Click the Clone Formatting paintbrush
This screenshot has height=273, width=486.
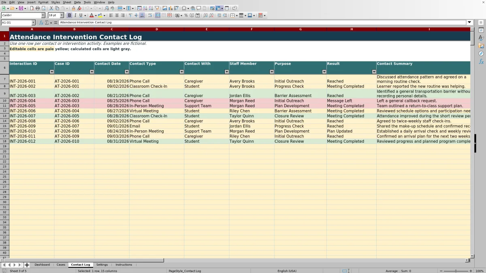pos(73,8)
